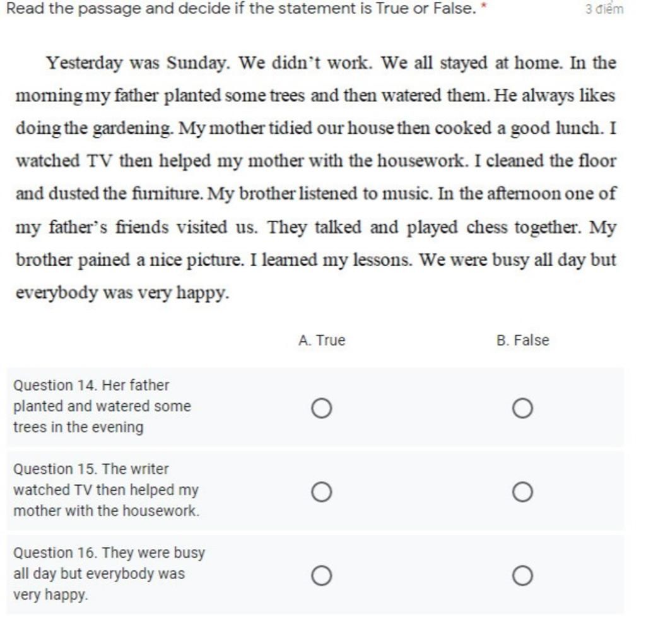Mark Question 15 as True
646x629 pixels.
(321, 492)
